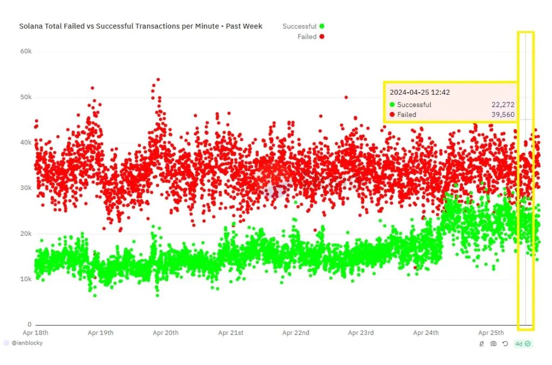Toggle the Failed series legend entry

click(311, 37)
